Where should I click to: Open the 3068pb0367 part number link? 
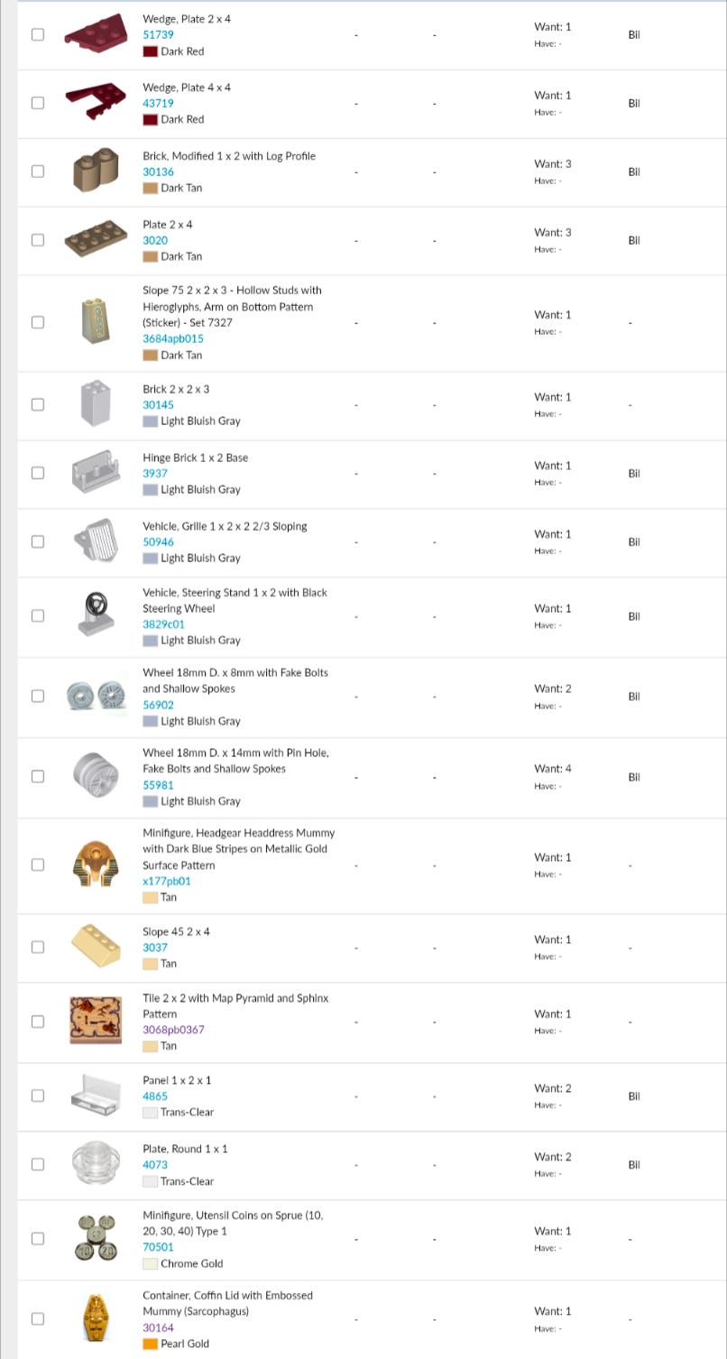pos(173,1030)
